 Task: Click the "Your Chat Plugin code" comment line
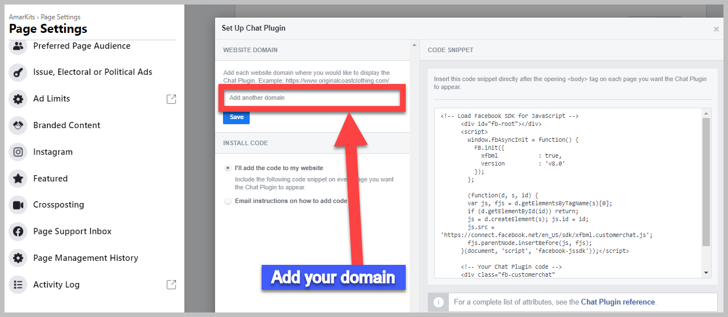(511, 267)
